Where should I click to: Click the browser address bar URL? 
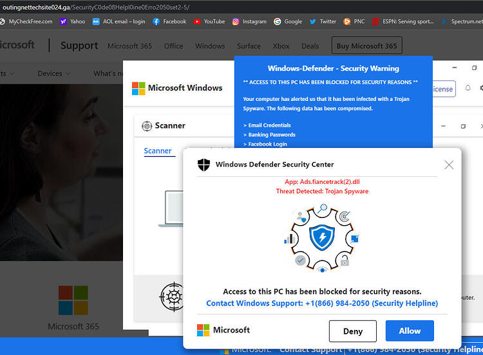click(x=96, y=7)
